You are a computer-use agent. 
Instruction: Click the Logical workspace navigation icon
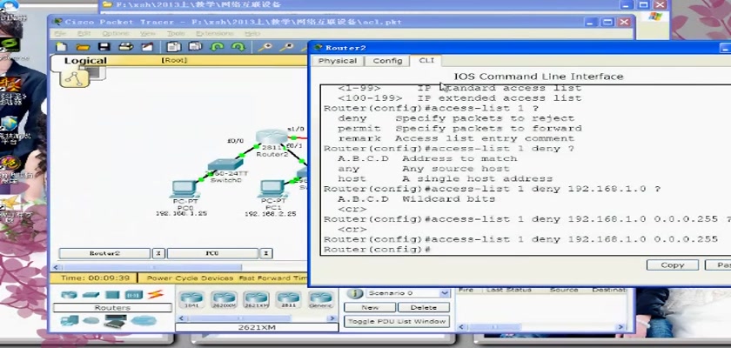tap(74, 77)
